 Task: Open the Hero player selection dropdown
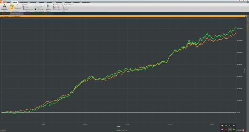click(4, 7)
